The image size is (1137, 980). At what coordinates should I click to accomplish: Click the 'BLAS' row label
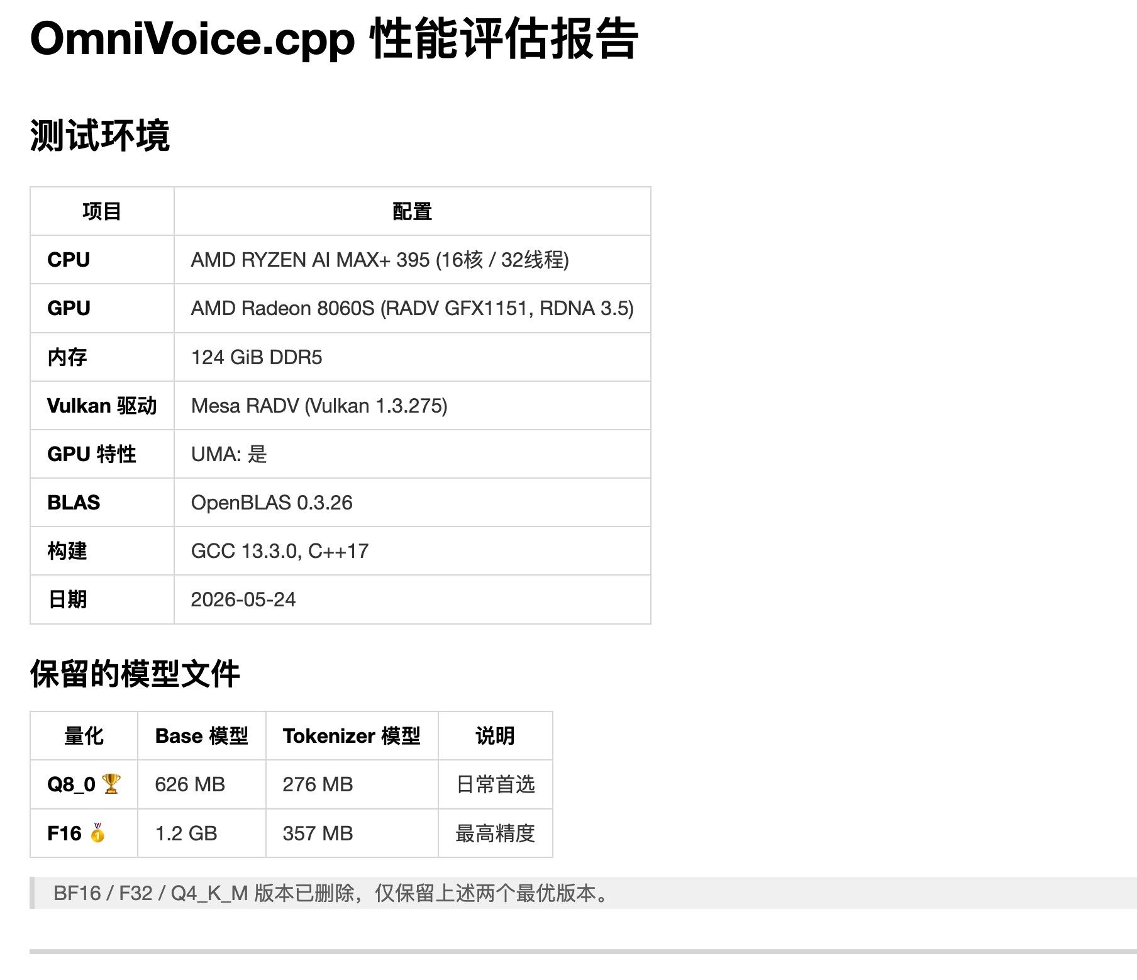(74, 503)
